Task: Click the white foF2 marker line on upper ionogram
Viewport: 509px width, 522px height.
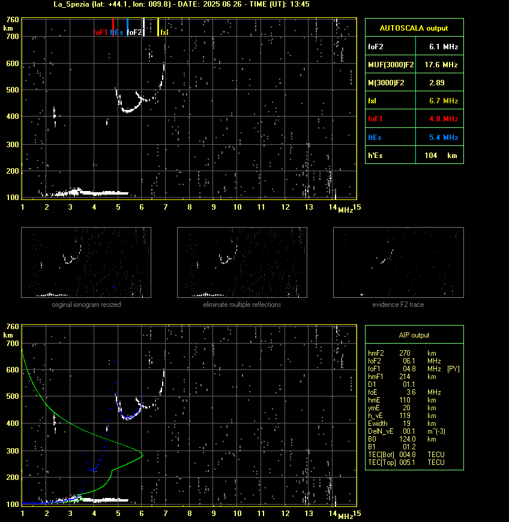Action: click(143, 27)
